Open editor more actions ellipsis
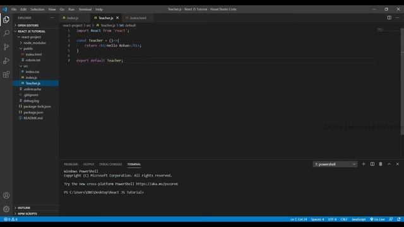 click(x=398, y=18)
